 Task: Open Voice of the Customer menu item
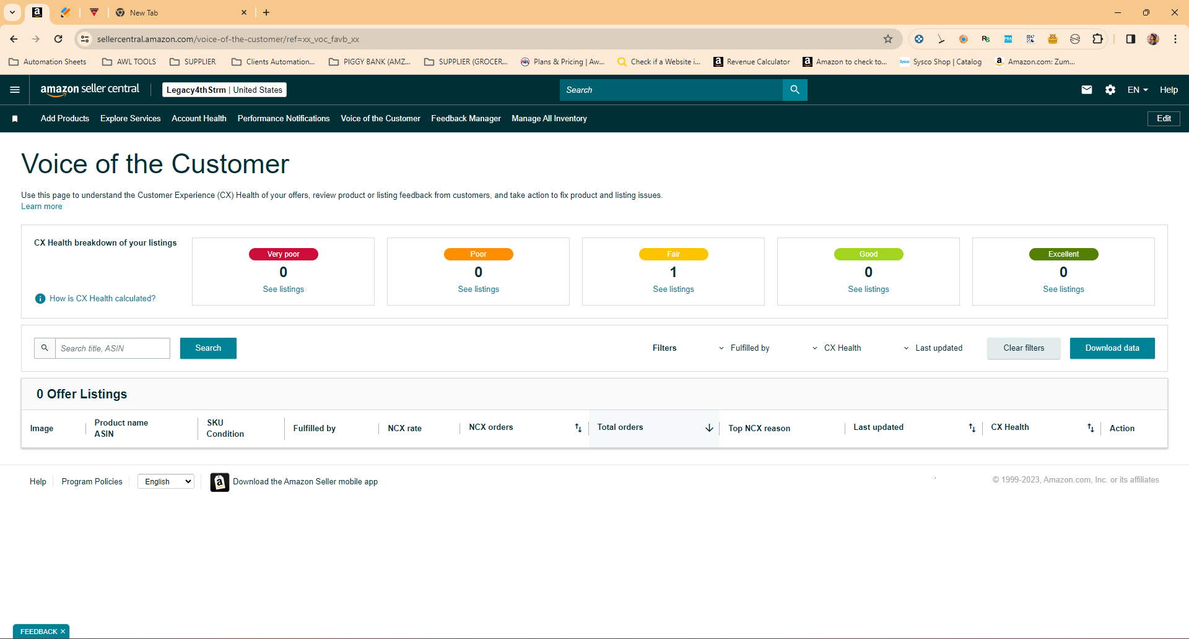click(x=381, y=119)
